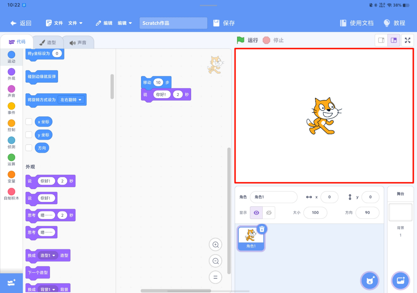Click the green flag to run the project

(240, 40)
